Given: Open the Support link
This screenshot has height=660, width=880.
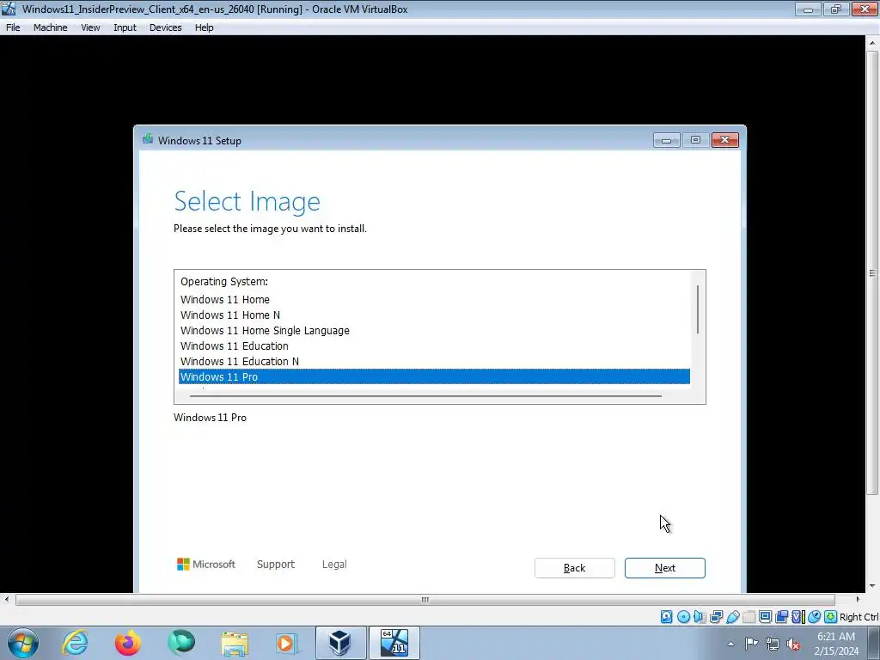Looking at the screenshot, I should [x=276, y=564].
